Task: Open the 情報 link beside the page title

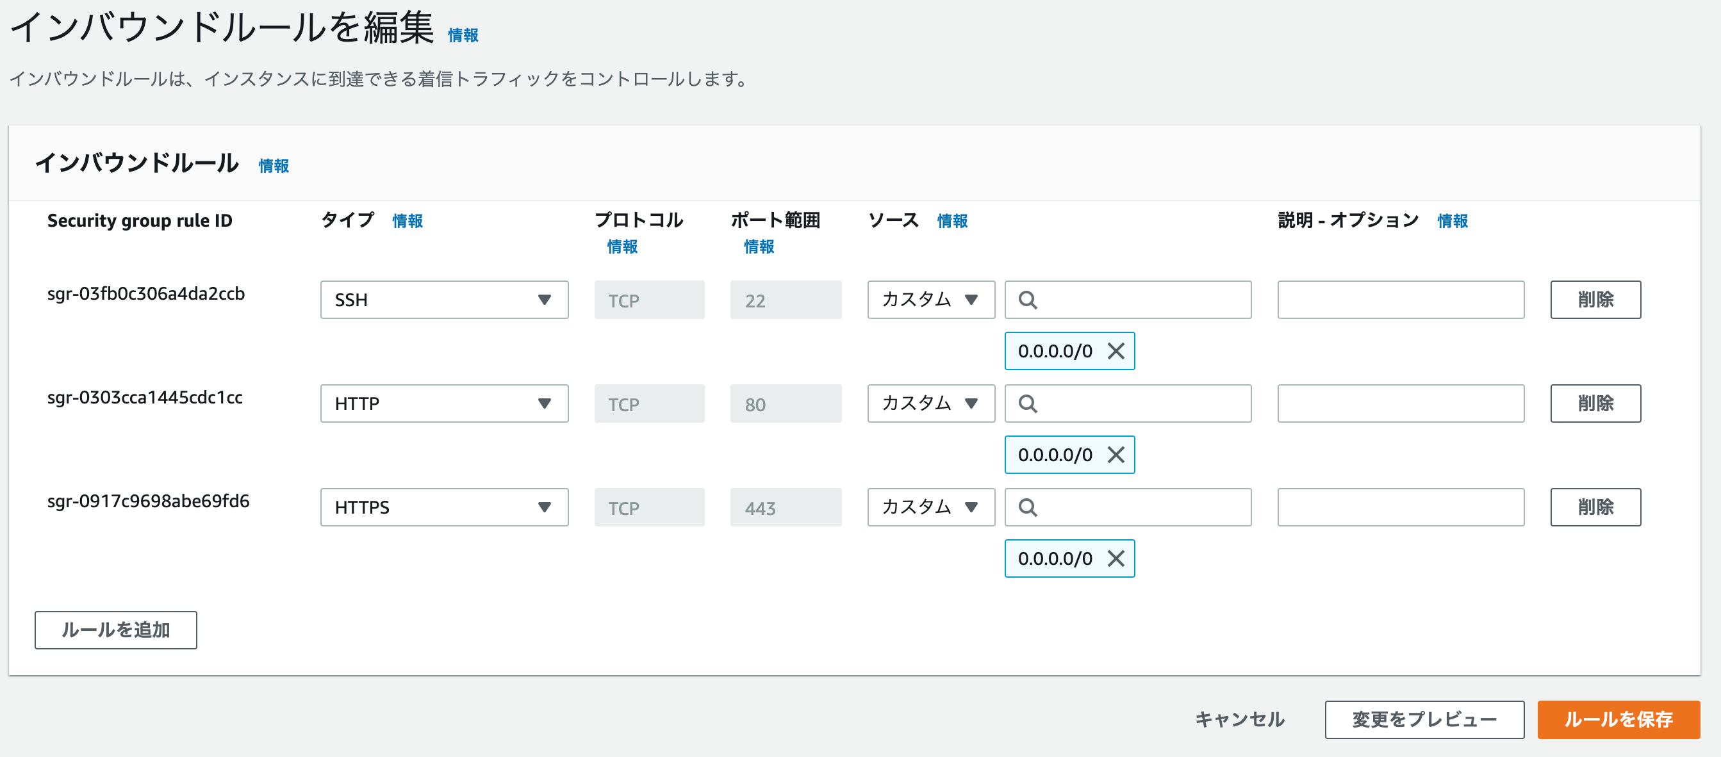Action: point(463,35)
